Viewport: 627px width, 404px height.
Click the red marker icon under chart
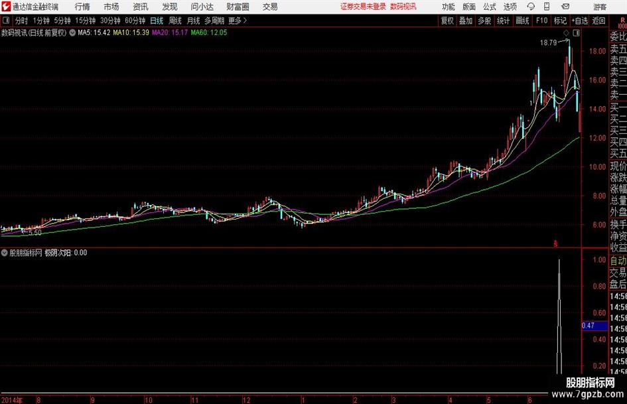tap(555, 243)
